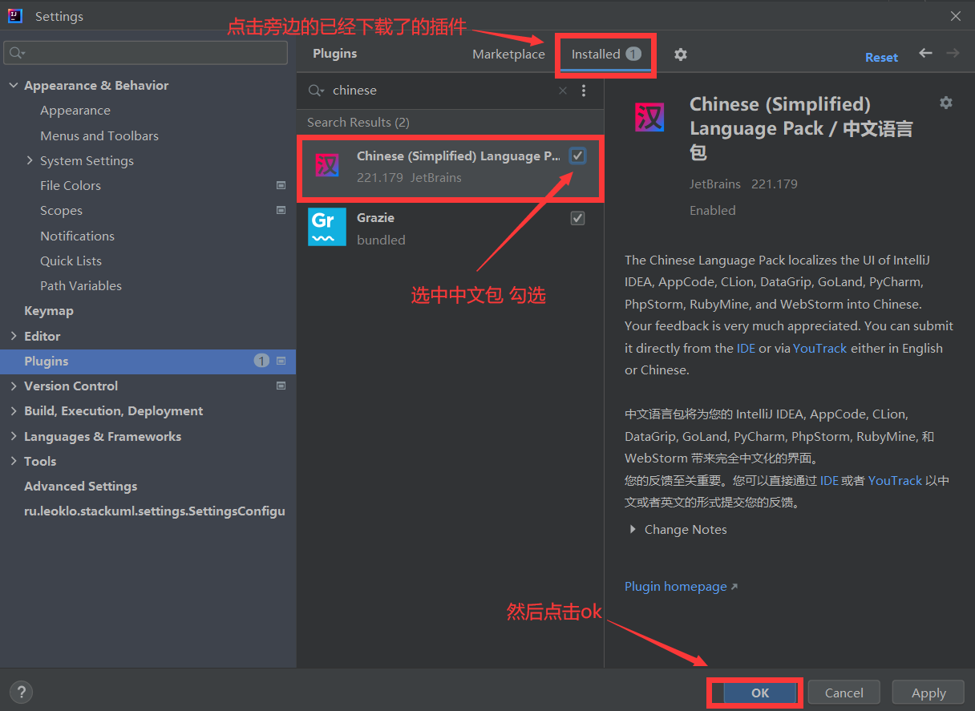Viewport: 975px width, 711px height.
Task: Click the large Chinese pack detail icon
Action: pos(649,118)
